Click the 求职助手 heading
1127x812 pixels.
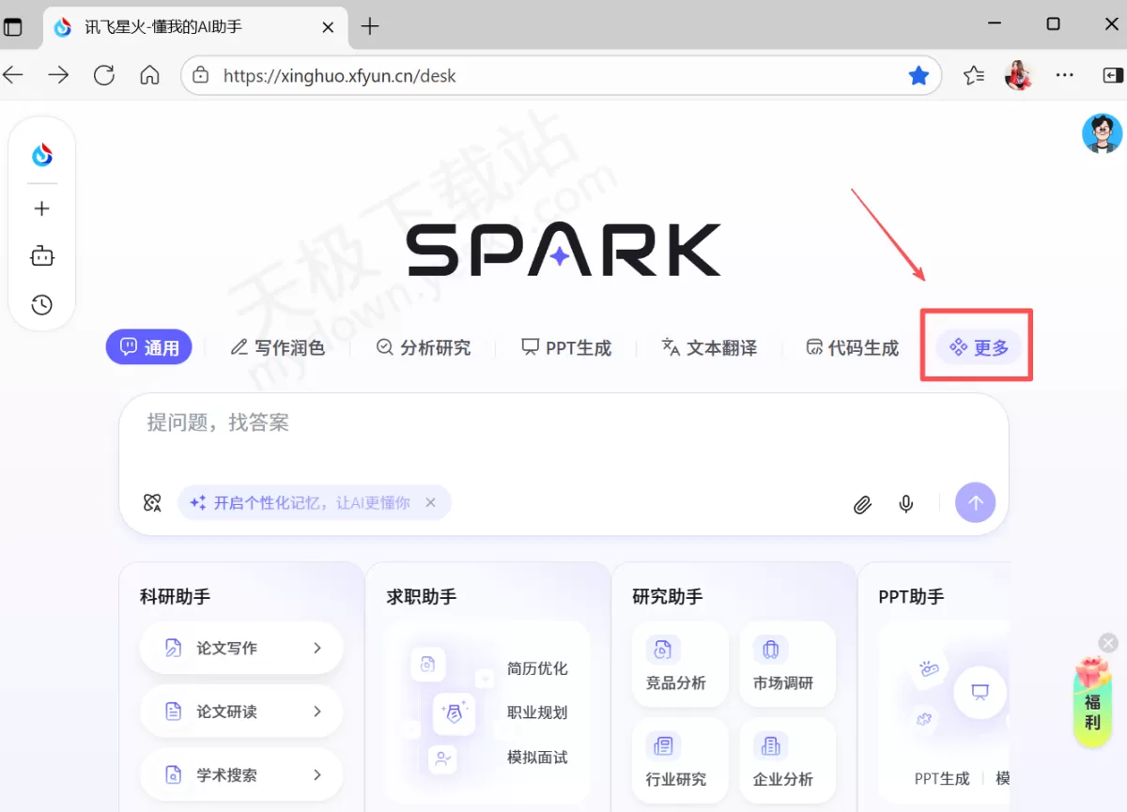point(422,596)
